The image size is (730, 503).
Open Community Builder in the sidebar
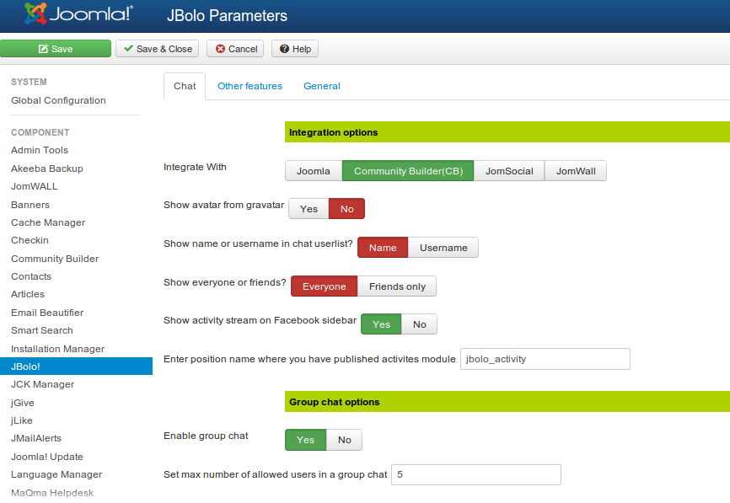click(55, 259)
